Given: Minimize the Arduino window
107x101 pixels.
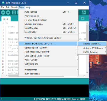Looking at the screenshot, I should coord(68,3).
